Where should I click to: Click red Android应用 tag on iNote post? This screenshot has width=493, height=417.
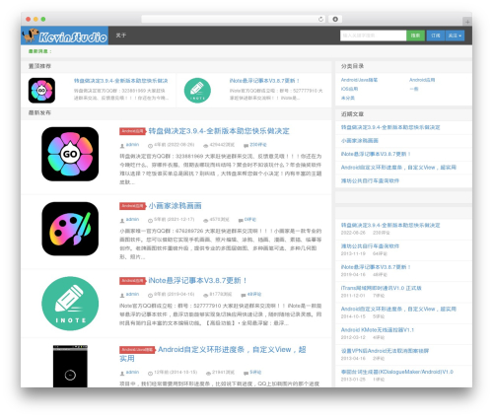tap(132, 281)
